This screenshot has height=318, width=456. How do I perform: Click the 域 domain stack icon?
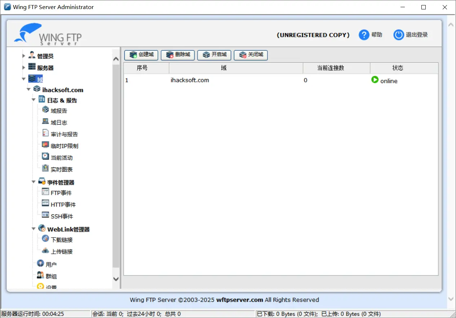[32, 78]
